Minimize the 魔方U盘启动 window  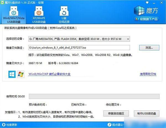[x=154, y=3]
